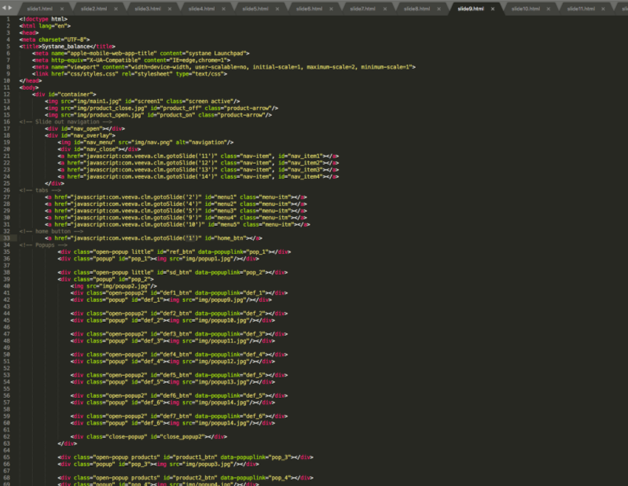
Task: Click the id value product1_btn
Action: click(x=195, y=457)
